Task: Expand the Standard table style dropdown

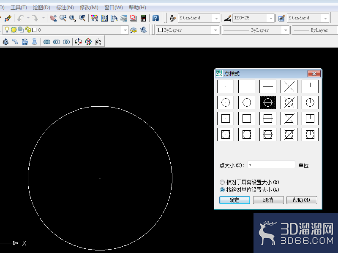Action: point(325,18)
